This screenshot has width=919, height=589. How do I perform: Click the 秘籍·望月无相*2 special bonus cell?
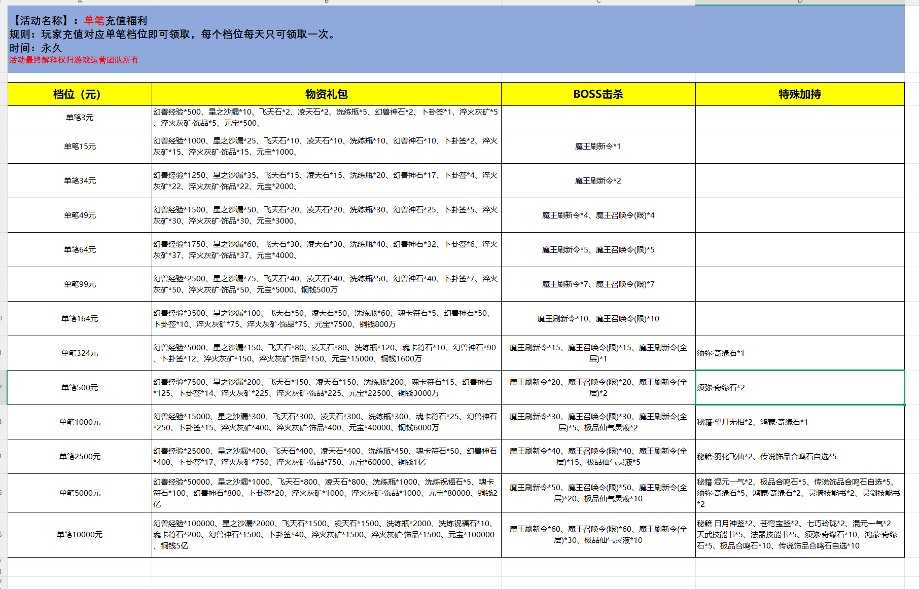(x=799, y=422)
